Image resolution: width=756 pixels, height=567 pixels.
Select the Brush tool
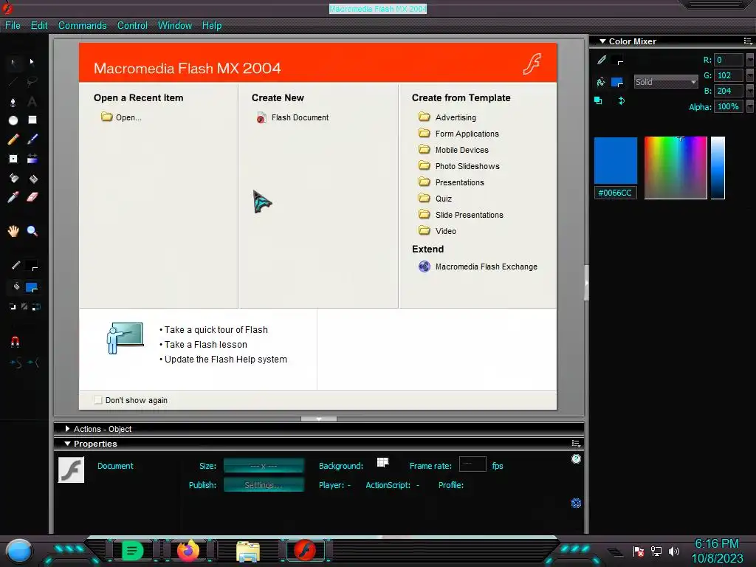click(x=32, y=140)
